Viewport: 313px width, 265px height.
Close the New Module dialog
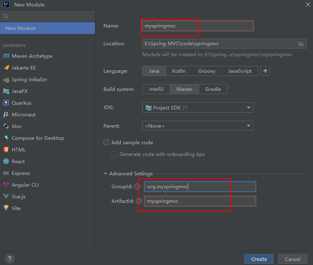(308, 4)
